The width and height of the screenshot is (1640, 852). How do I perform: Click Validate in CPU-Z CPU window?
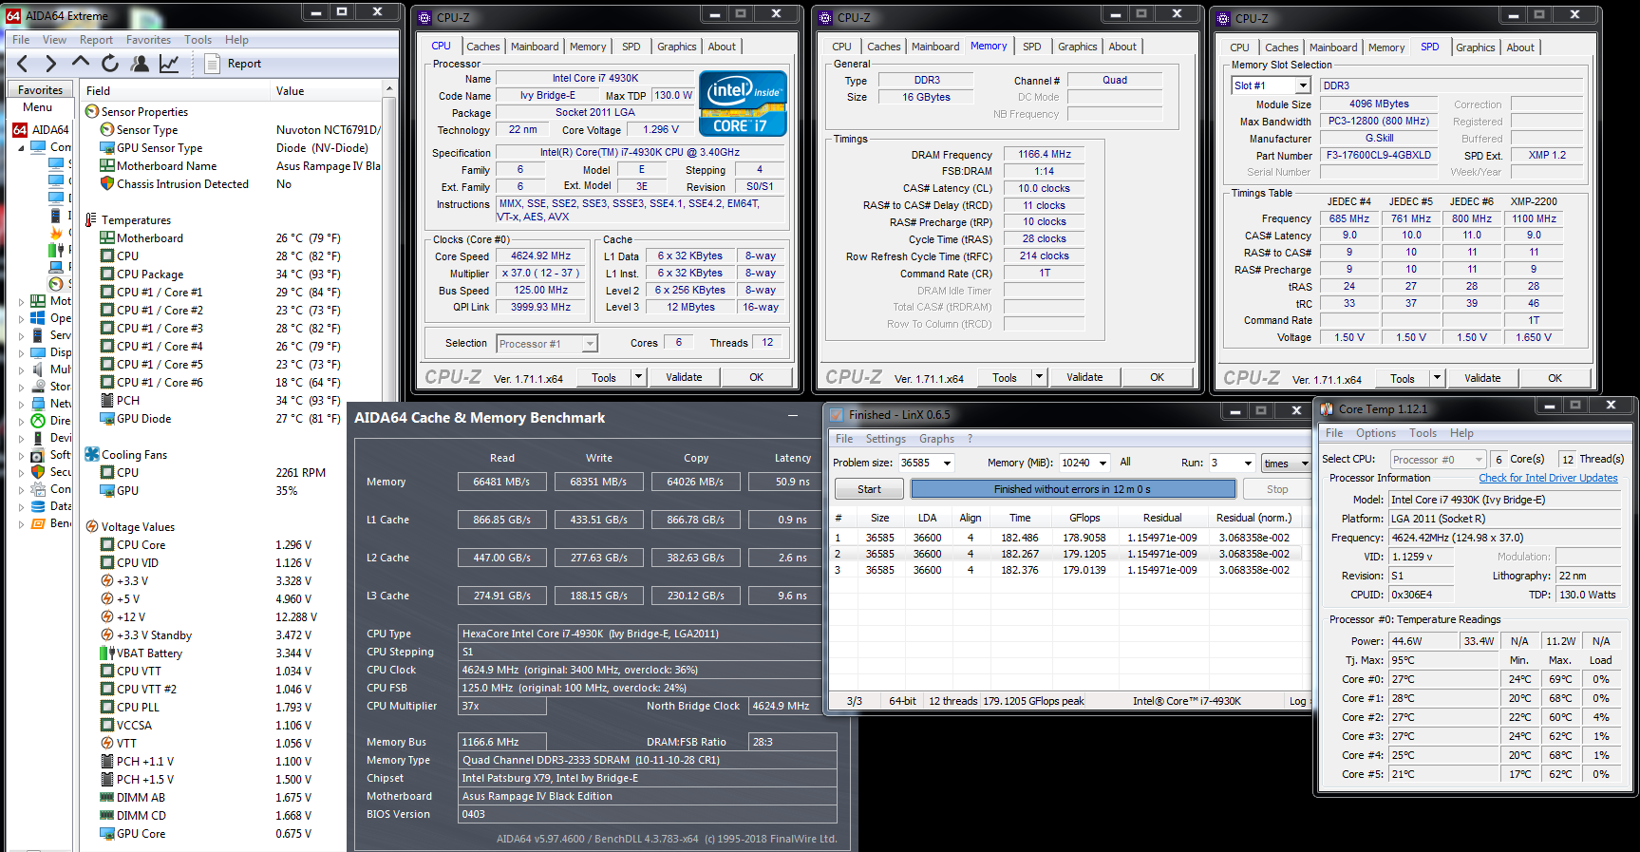pyautogui.click(x=684, y=377)
